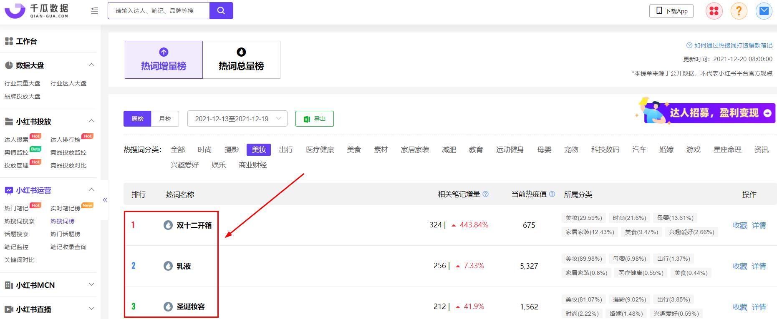Image resolution: width=777 pixels, height=319 pixels.
Task: Open 热搜词榜 in the sidebar
Action: point(62,221)
